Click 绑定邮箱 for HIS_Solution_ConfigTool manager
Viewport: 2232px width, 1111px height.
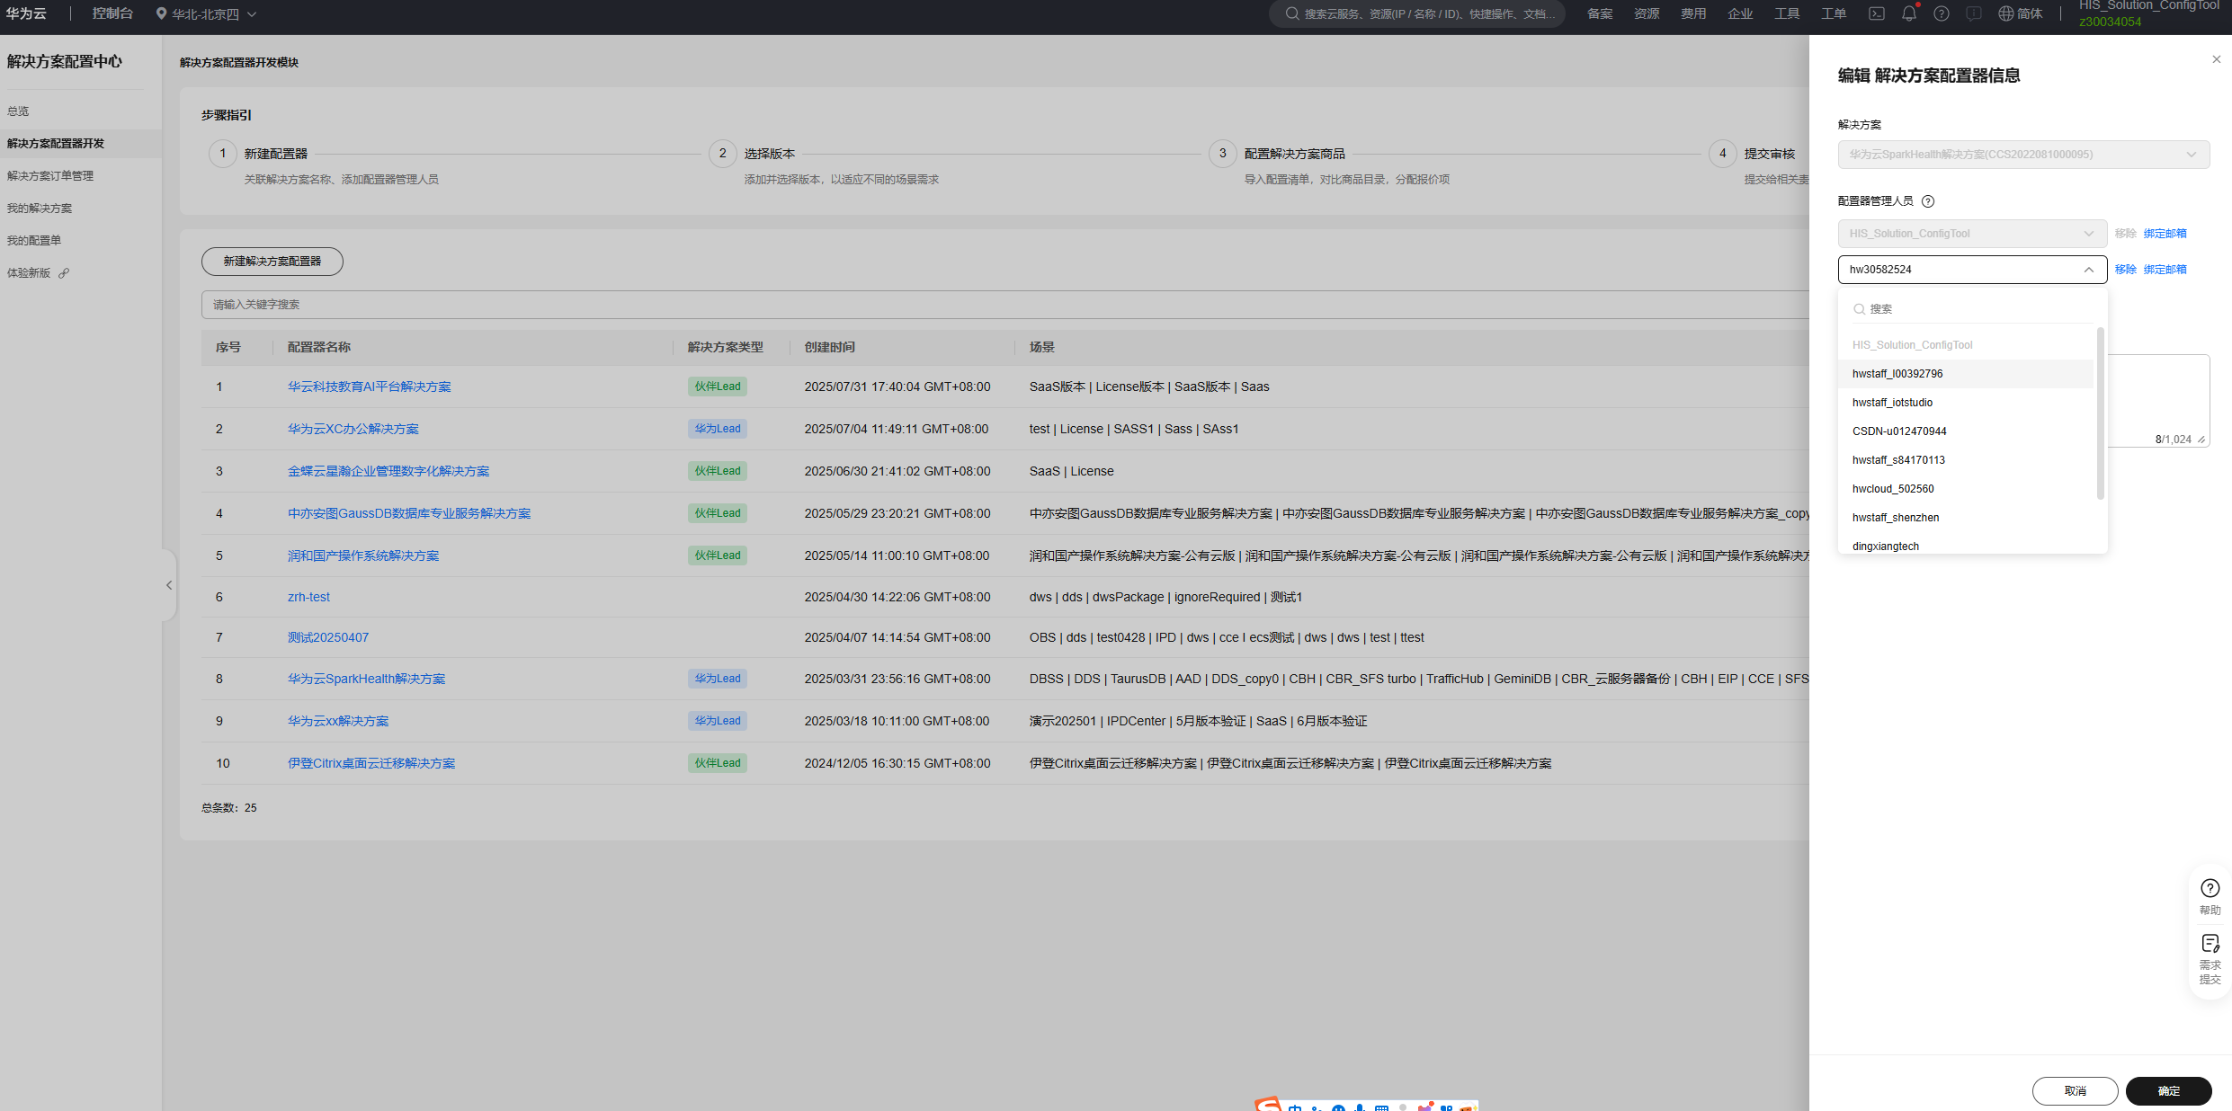[x=2165, y=234]
